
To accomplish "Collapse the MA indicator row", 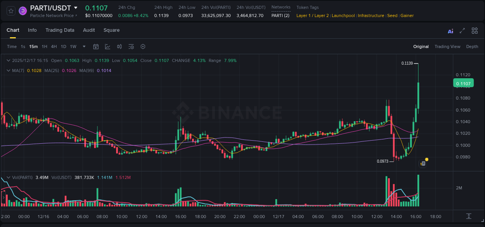I will pos(8,71).
